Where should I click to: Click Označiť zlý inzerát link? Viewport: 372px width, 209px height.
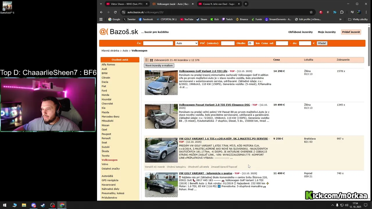155,167
